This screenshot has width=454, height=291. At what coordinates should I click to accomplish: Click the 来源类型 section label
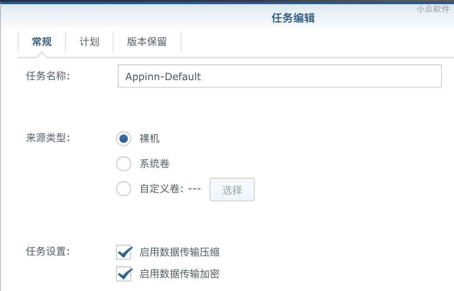[48, 138]
